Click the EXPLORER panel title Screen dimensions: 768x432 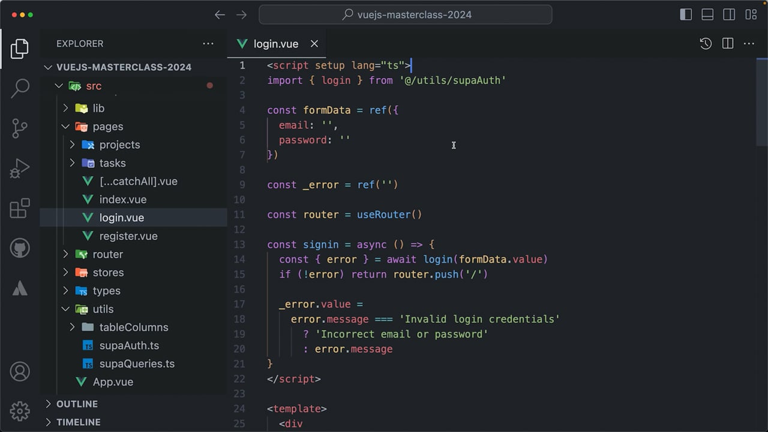click(80, 44)
